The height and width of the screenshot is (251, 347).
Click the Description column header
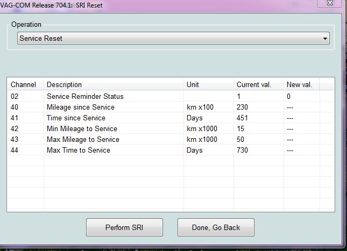65,84
